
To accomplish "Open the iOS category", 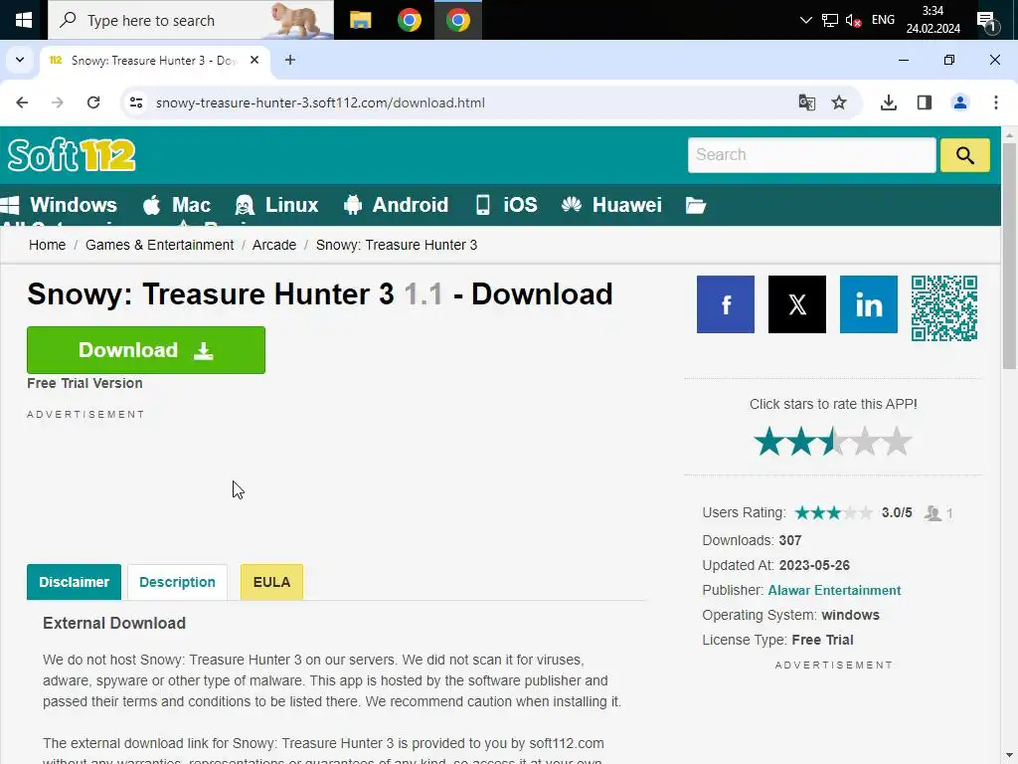I will pyautogui.click(x=506, y=205).
